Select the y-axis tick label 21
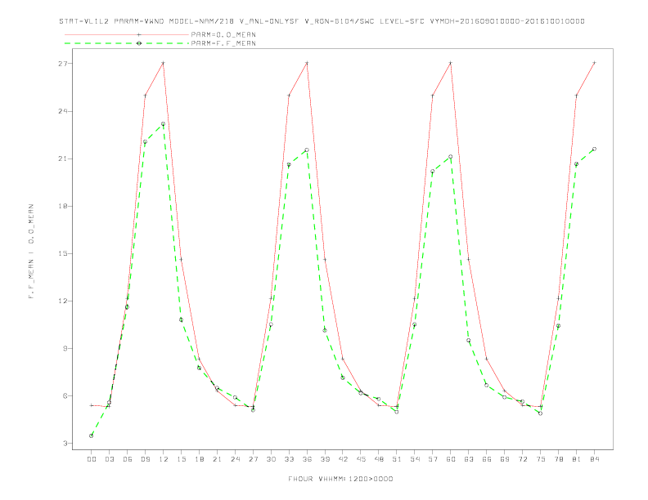Viewport: 648px width, 500px height. coord(62,158)
